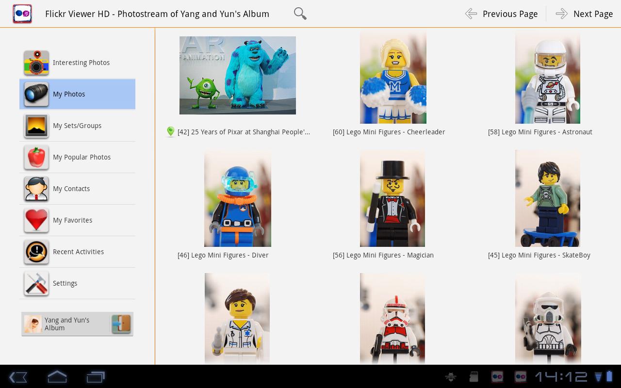Click the battery status icon

tap(610, 376)
